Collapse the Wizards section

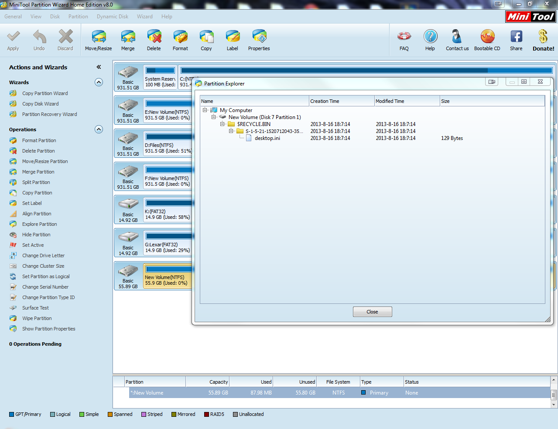coord(99,82)
